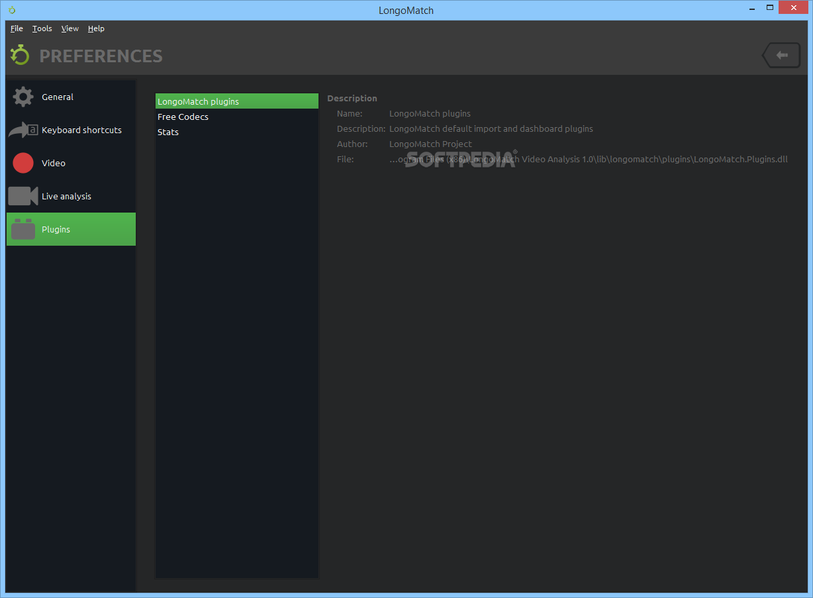Image resolution: width=813 pixels, height=598 pixels.
Task: Select LongoMatch plugins in the list
Action: (x=237, y=101)
